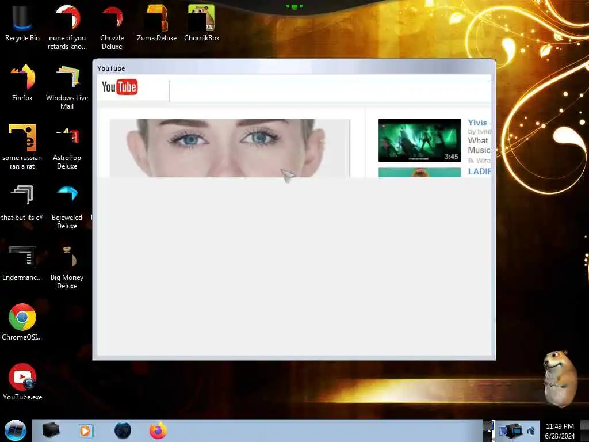
Task: Select the 'that but its c#' desktop icon
Action: pyautogui.click(x=22, y=203)
